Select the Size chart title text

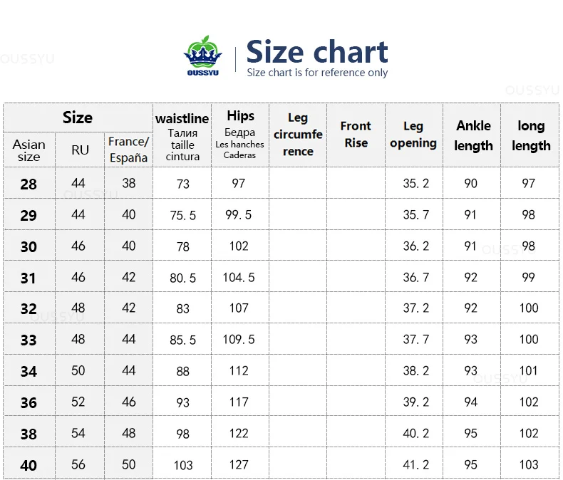click(x=316, y=52)
